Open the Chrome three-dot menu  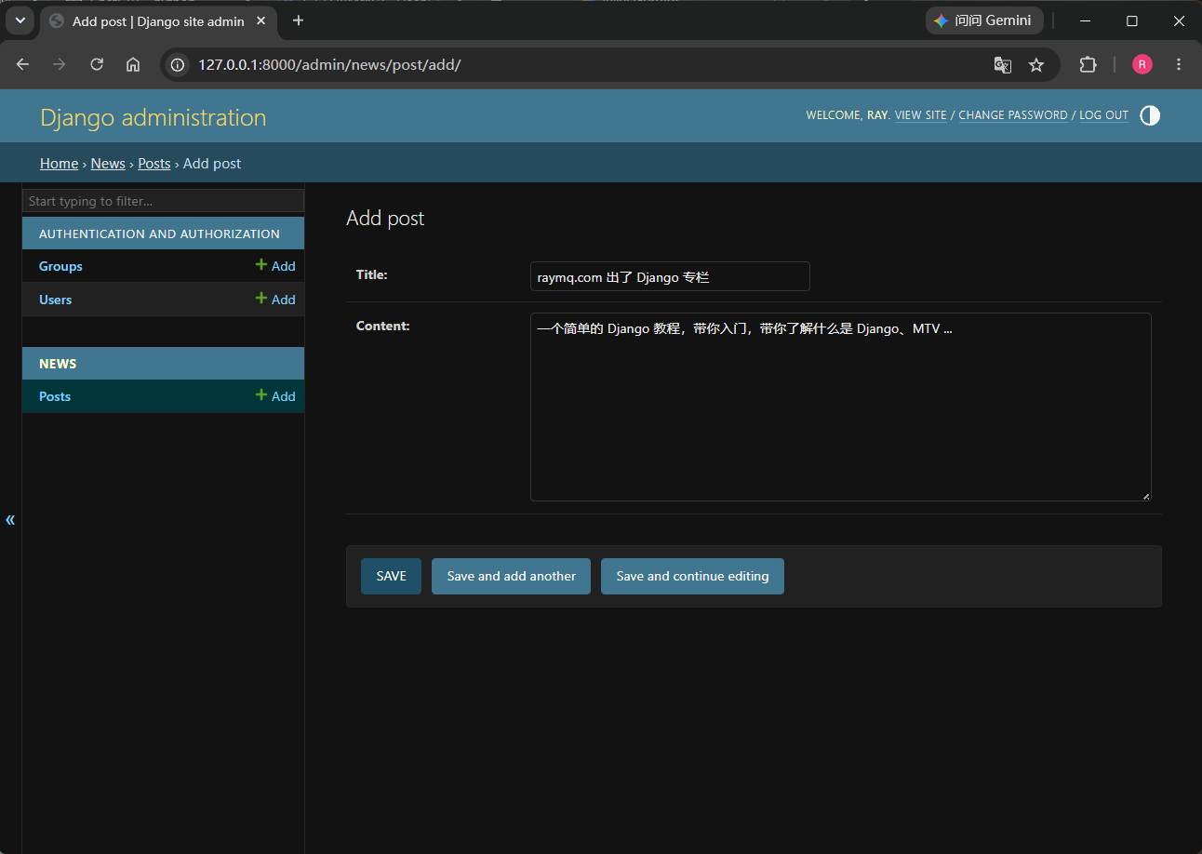pos(1179,64)
